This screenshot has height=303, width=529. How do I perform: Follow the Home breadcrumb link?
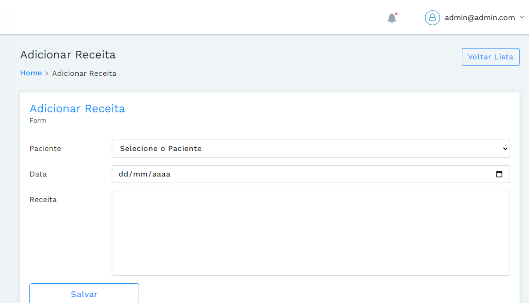pyautogui.click(x=31, y=73)
